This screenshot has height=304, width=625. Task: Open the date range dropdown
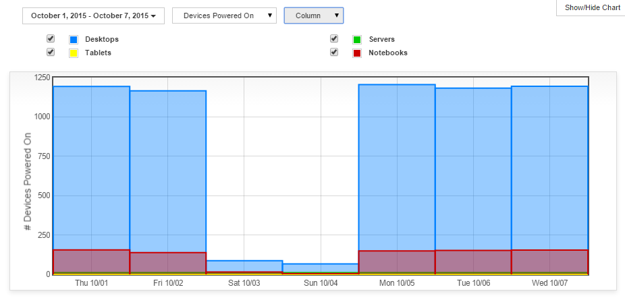pos(93,16)
